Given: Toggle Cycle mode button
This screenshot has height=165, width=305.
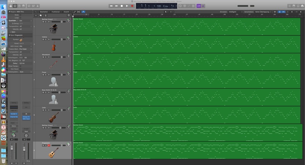Looking at the screenshot, I should coord(180,6).
